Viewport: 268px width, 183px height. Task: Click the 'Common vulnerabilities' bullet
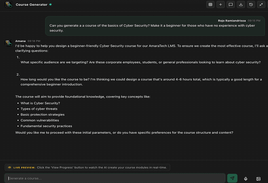coord(40,120)
